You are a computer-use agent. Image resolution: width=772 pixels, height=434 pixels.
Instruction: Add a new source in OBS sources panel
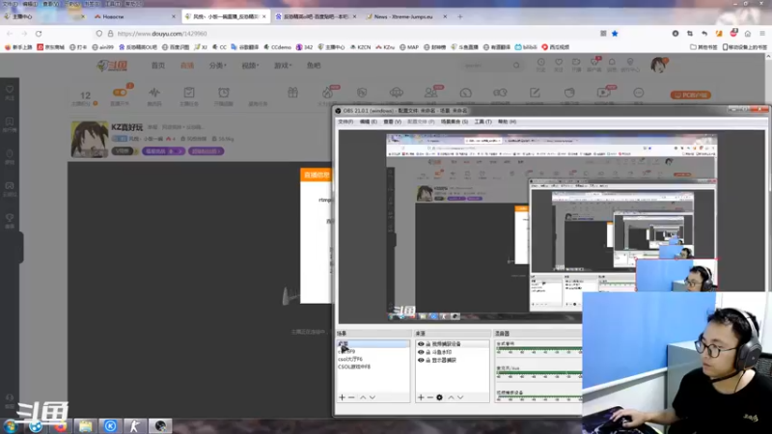point(421,397)
